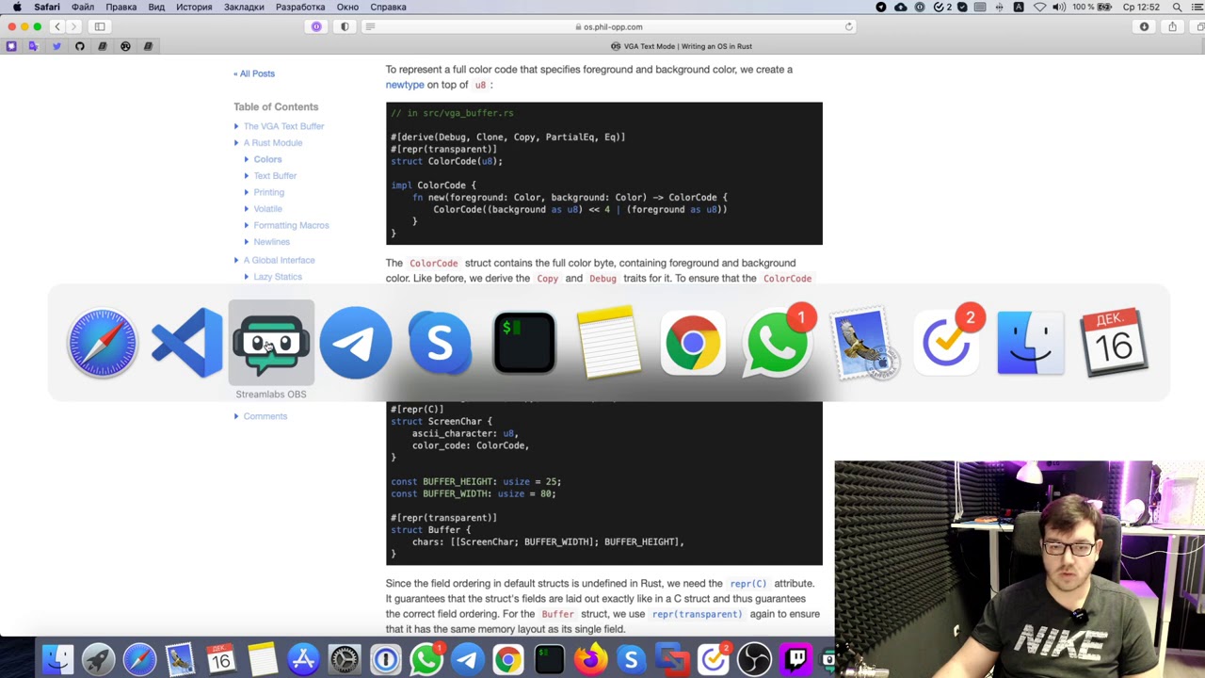Pick Mail in the app switcher
Screen dimensions: 1205x678
click(x=861, y=342)
